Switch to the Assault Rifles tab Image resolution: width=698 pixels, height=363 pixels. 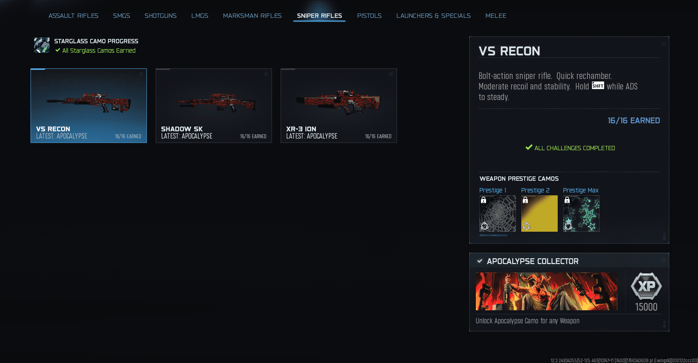pyautogui.click(x=73, y=16)
